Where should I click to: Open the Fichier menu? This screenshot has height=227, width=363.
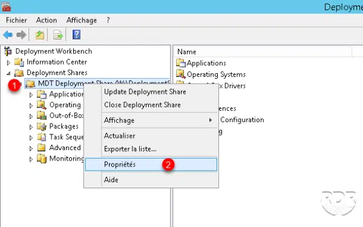coord(16,20)
